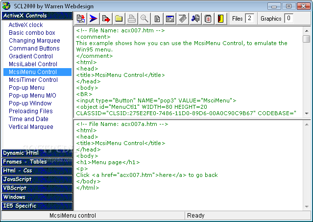This screenshot has width=313, height=222.
Task: Open the Frames - Tables category
Action: coord(37,162)
